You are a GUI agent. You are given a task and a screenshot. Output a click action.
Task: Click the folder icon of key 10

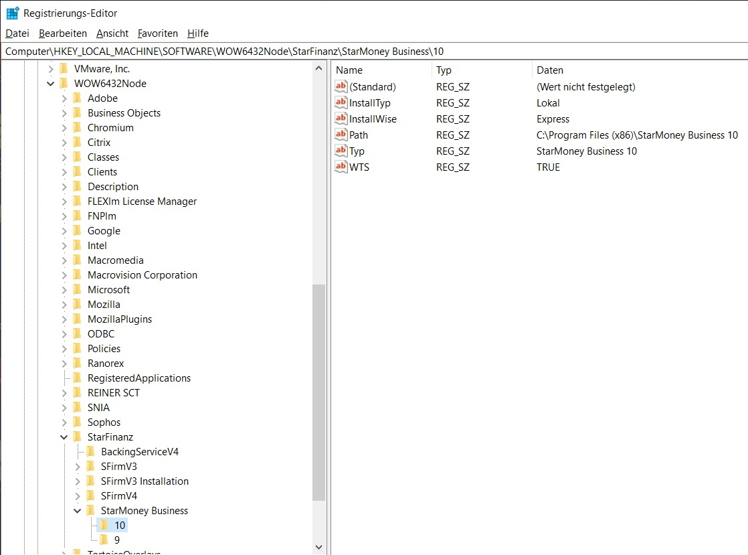pos(104,526)
